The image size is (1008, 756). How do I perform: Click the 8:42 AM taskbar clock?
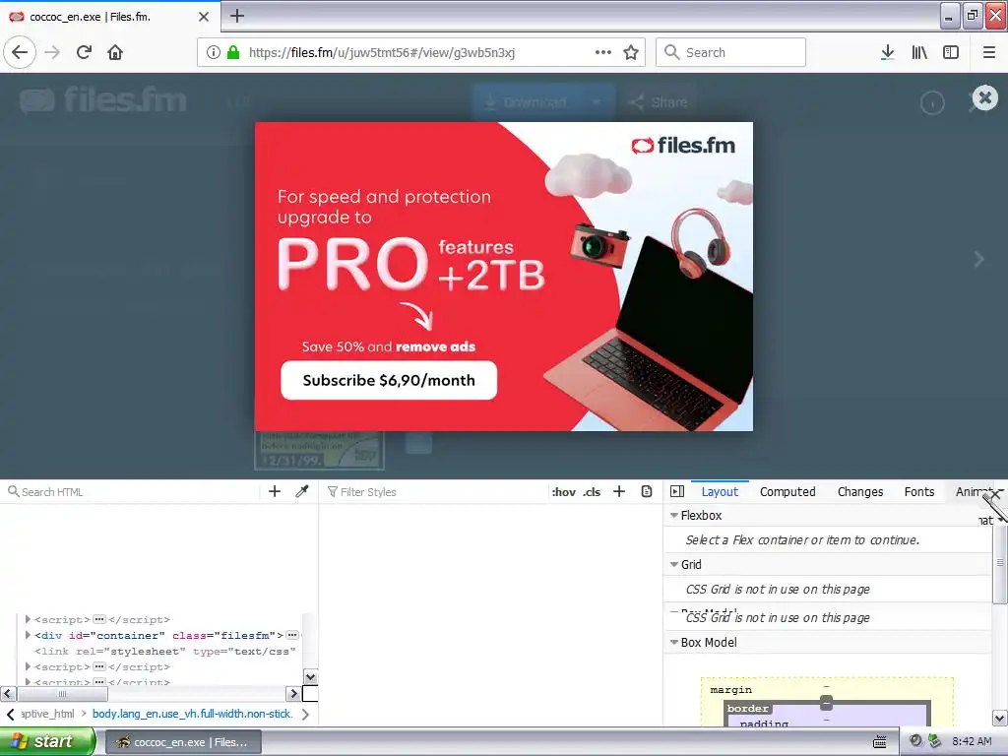pyautogui.click(x=972, y=741)
